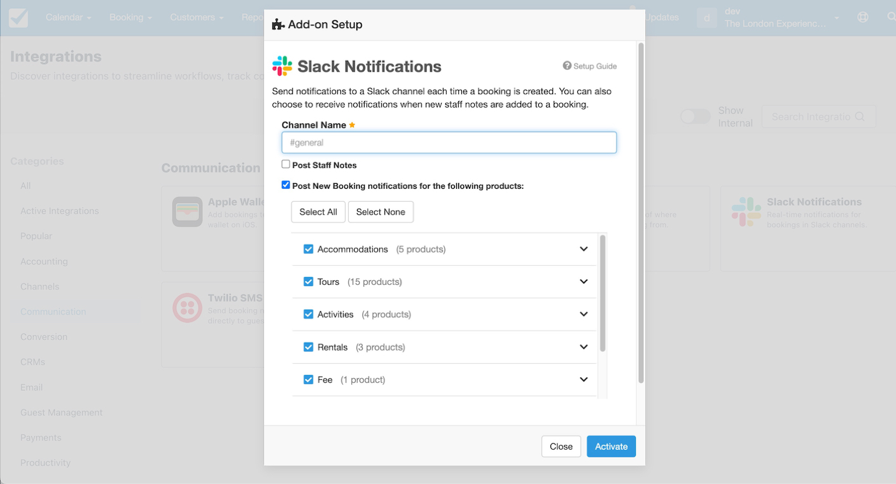
Task: Select the CRMs category
Action: (x=32, y=362)
